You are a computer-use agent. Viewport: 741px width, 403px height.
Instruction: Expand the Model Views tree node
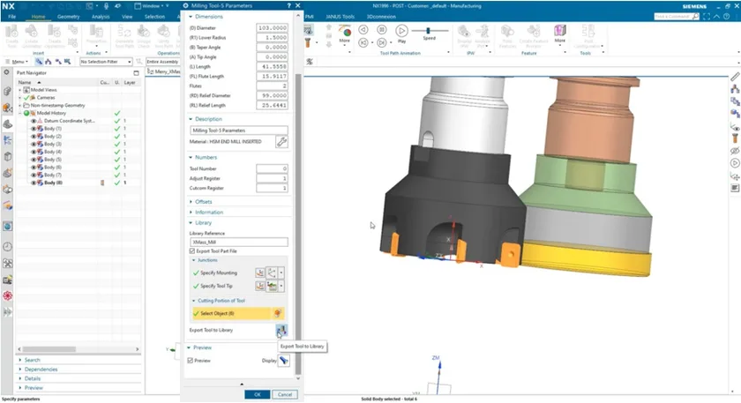click(x=19, y=90)
